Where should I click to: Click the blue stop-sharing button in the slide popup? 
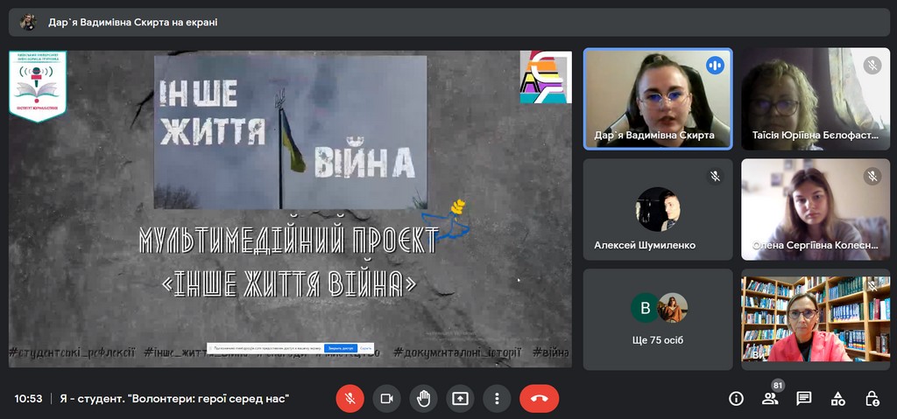(339, 347)
